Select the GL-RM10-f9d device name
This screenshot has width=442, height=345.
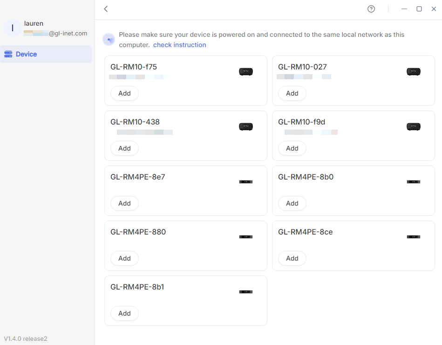tap(302, 122)
